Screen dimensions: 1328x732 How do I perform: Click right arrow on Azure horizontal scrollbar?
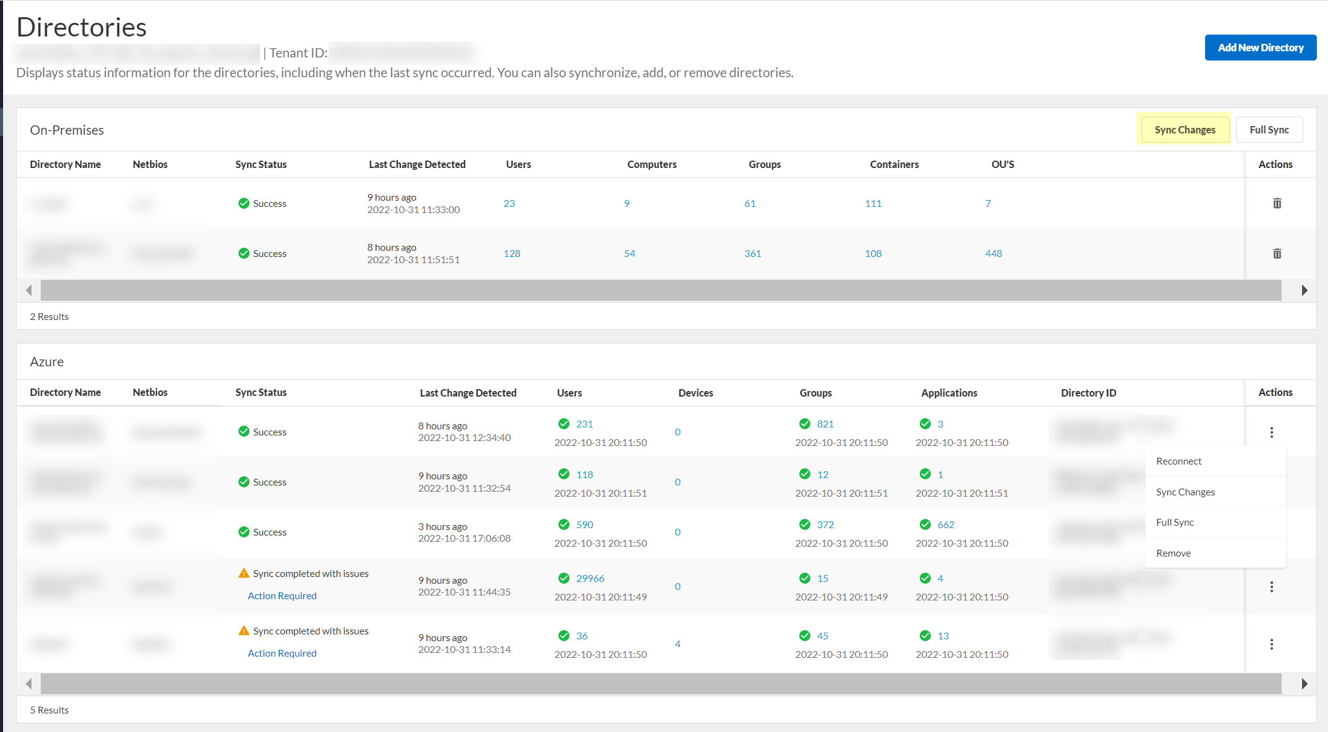[x=1304, y=684]
